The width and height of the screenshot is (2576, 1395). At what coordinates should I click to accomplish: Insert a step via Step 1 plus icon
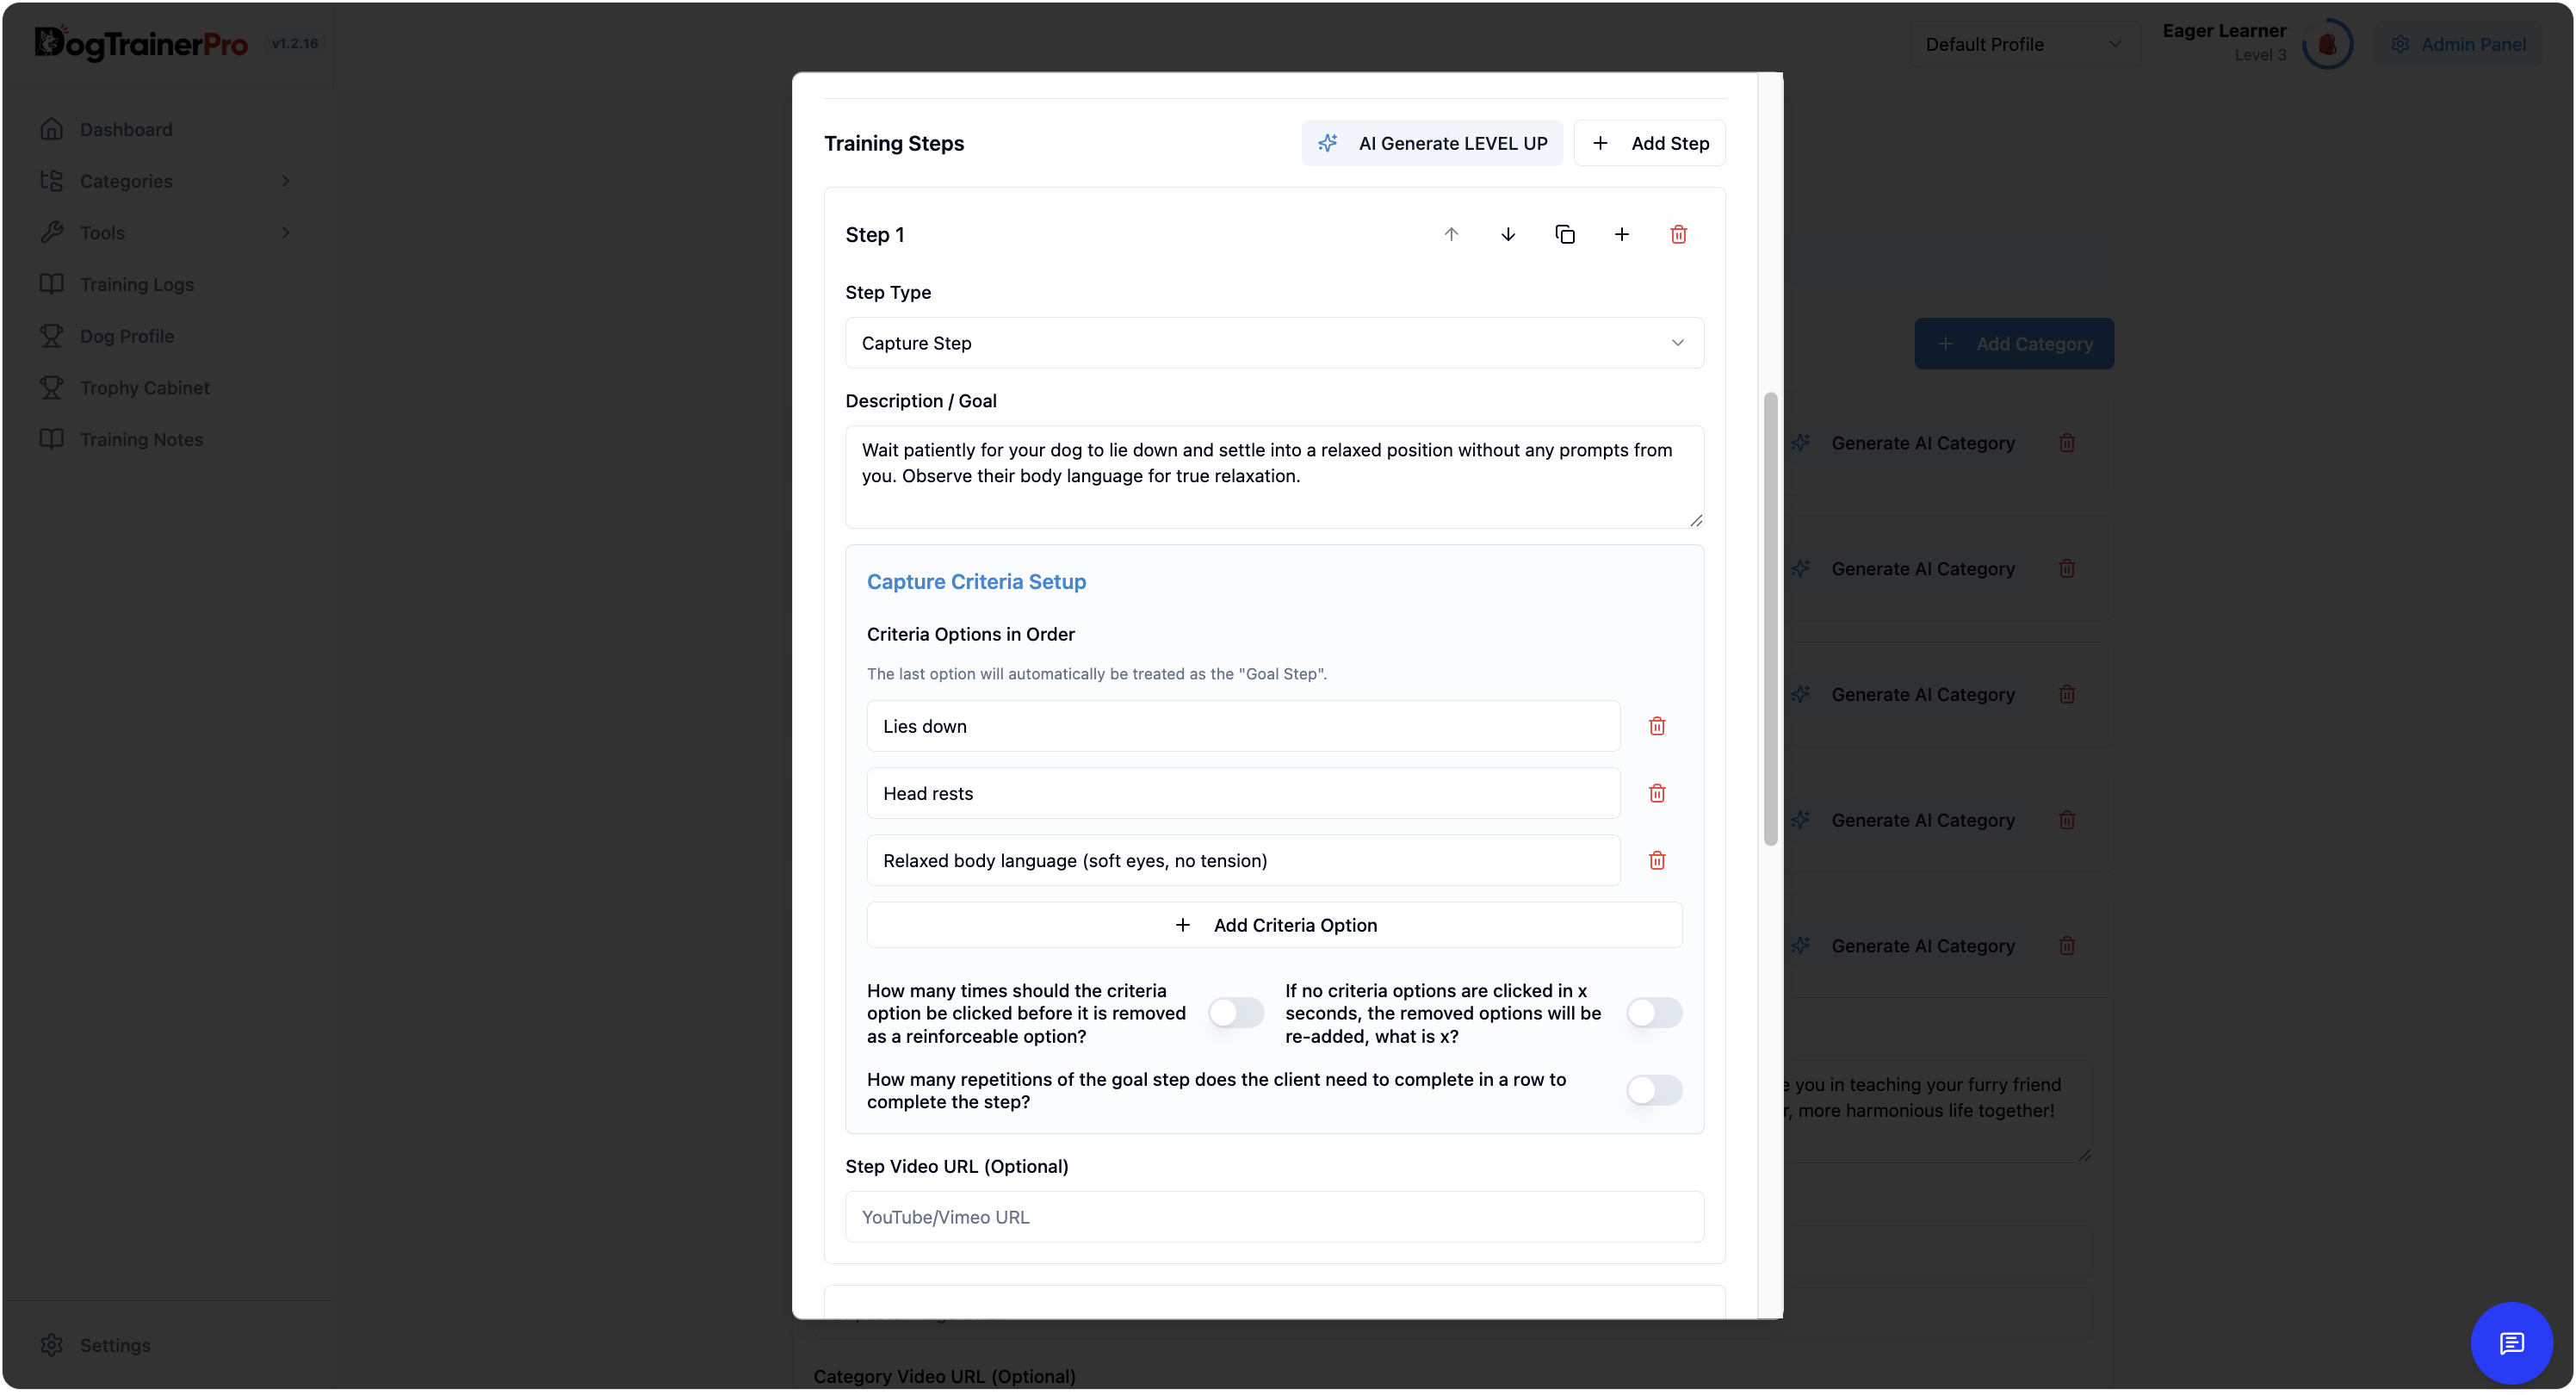(1622, 235)
